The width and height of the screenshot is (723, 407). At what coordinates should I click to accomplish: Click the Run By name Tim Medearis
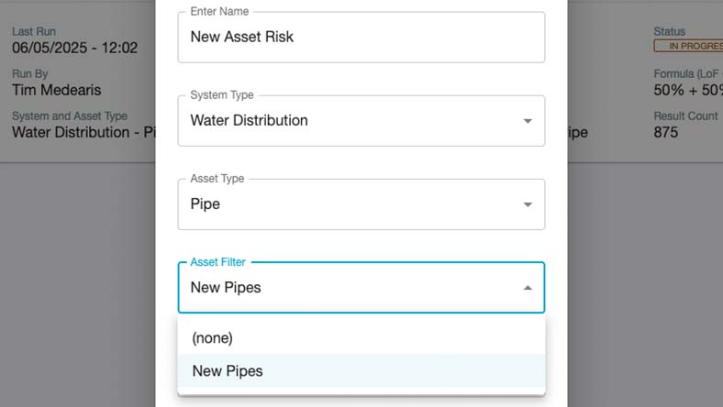tap(56, 90)
